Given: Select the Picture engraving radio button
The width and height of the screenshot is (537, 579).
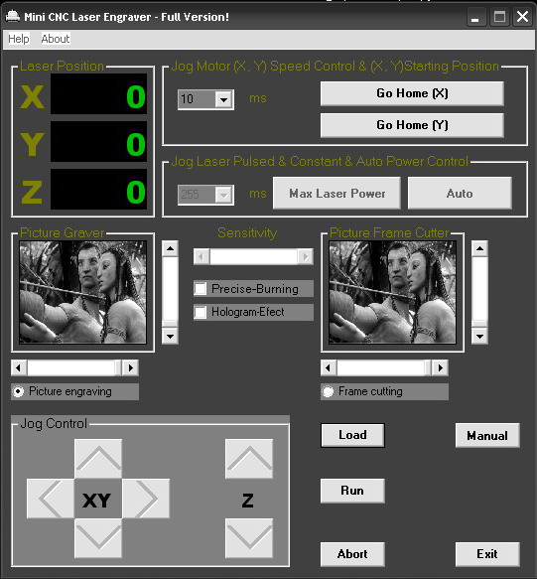Looking at the screenshot, I should [x=18, y=391].
